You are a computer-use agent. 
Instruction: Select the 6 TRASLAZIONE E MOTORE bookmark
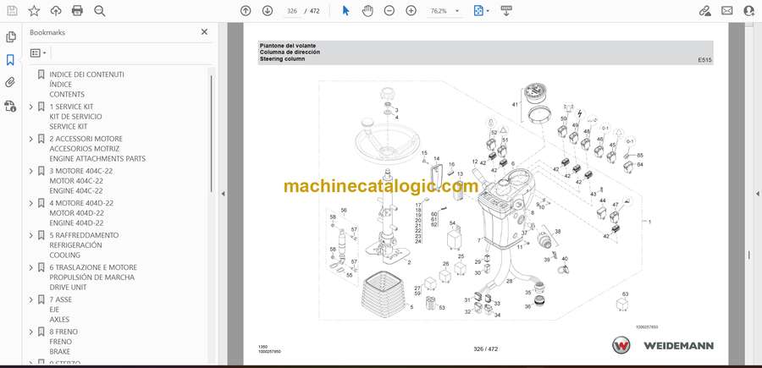[x=93, y=267]
